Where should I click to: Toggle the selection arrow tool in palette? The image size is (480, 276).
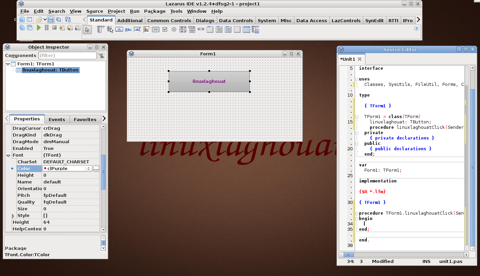(87, 30)
